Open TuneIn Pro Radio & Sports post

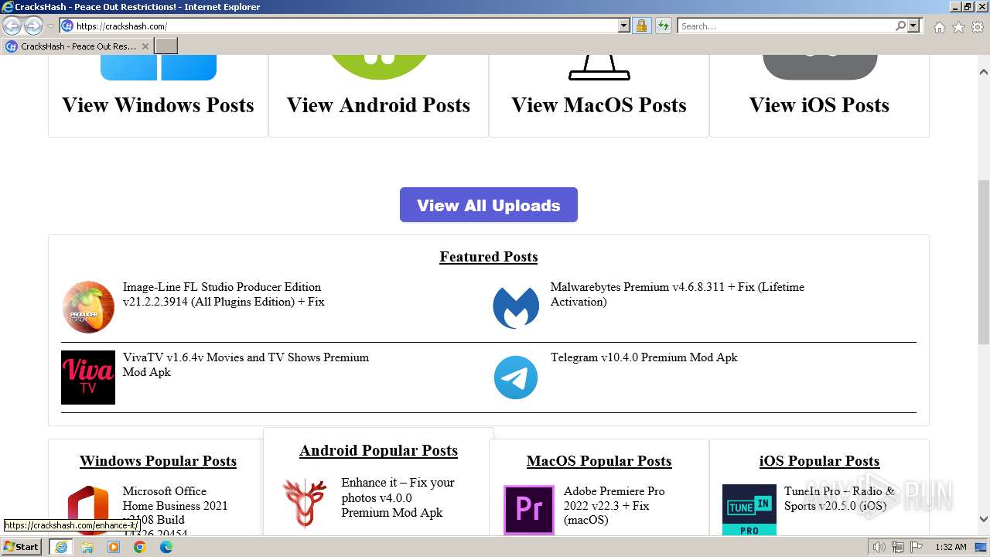[839, 498]
